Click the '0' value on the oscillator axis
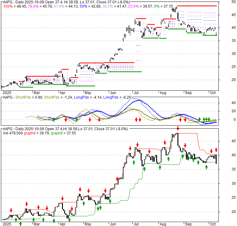The image size is (237, 226). tap(235, 120)
